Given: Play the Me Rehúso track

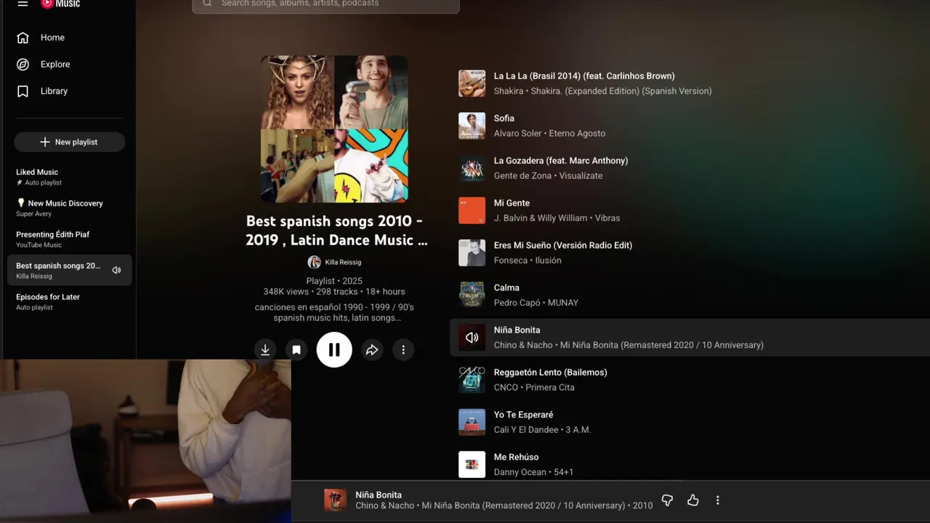Looking at the screenshot, I should [x=516, y=458].
